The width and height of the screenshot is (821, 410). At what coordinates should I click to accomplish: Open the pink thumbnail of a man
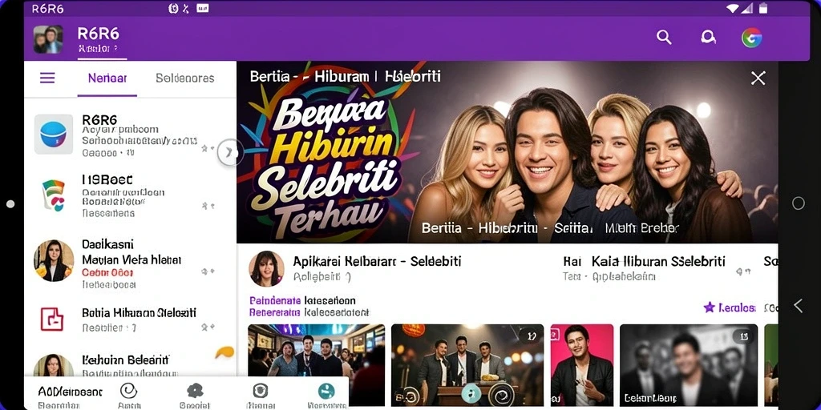(x=582, y=365)
